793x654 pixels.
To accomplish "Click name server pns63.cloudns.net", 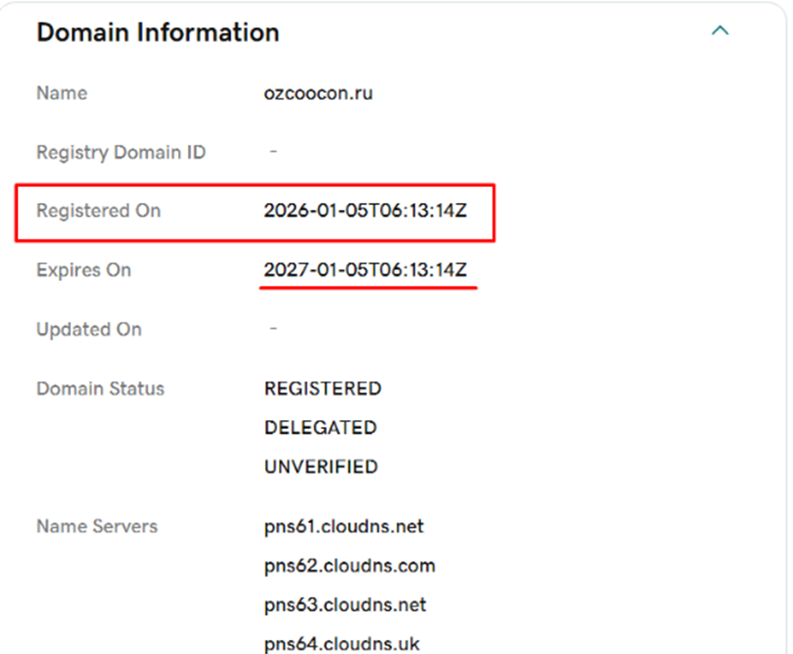I will coord(345,605).
